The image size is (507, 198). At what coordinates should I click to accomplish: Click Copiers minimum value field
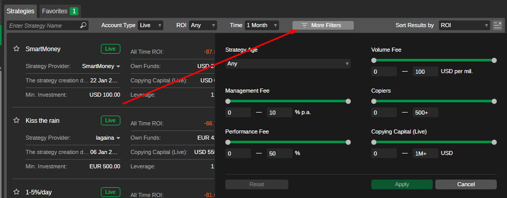(384, 113)
